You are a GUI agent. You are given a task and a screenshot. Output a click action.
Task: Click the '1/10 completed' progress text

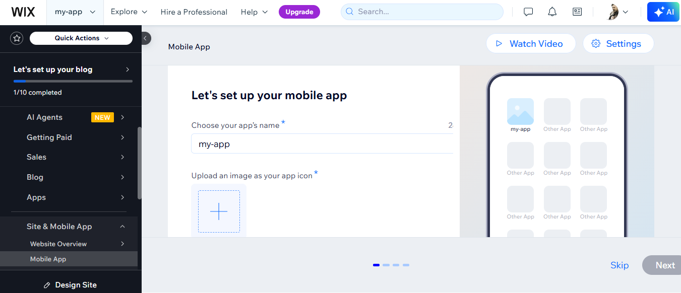point(38,93)
